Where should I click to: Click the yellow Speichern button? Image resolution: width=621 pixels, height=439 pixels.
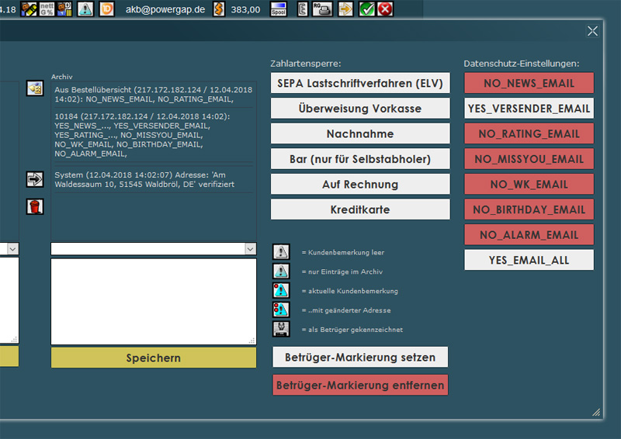click(x=153, y=358)
